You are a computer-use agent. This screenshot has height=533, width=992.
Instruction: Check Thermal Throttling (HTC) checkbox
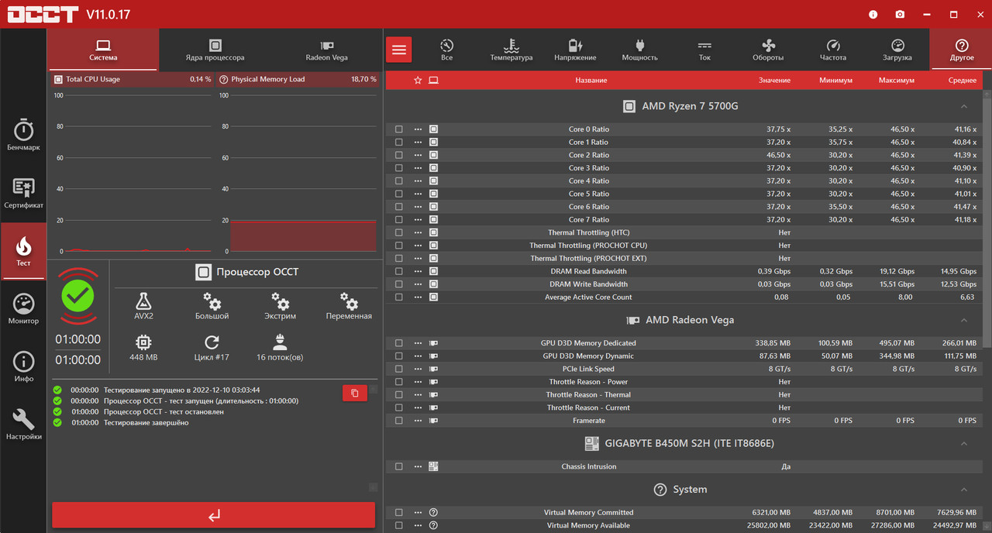coord(399,232)
